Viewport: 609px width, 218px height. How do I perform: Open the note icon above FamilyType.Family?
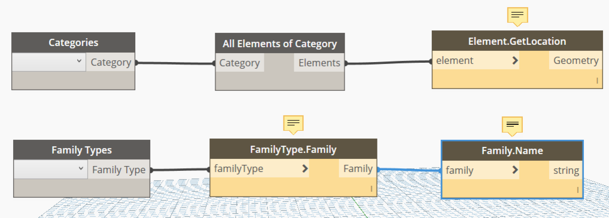click(x=293, y=124)
